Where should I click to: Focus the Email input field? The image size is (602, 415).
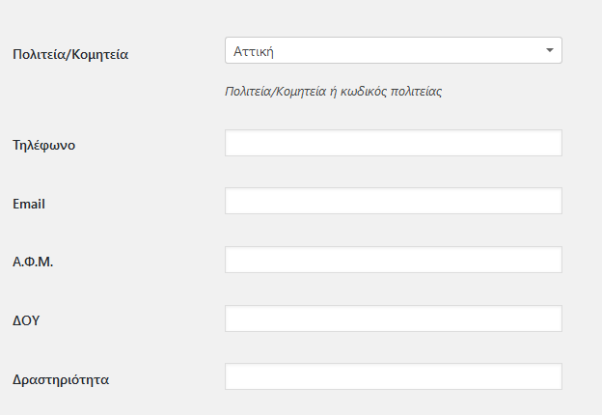[393, 201]
